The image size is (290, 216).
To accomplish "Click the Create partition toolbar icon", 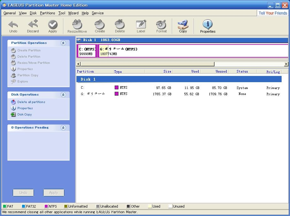I will [x=100, y=24].
